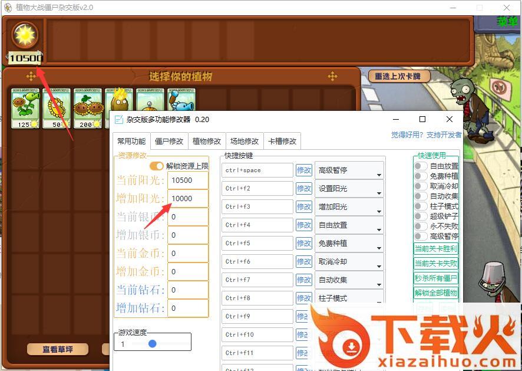Click the 游戏速度 slider handle
The image size is (522, 371).
point(153,343)
